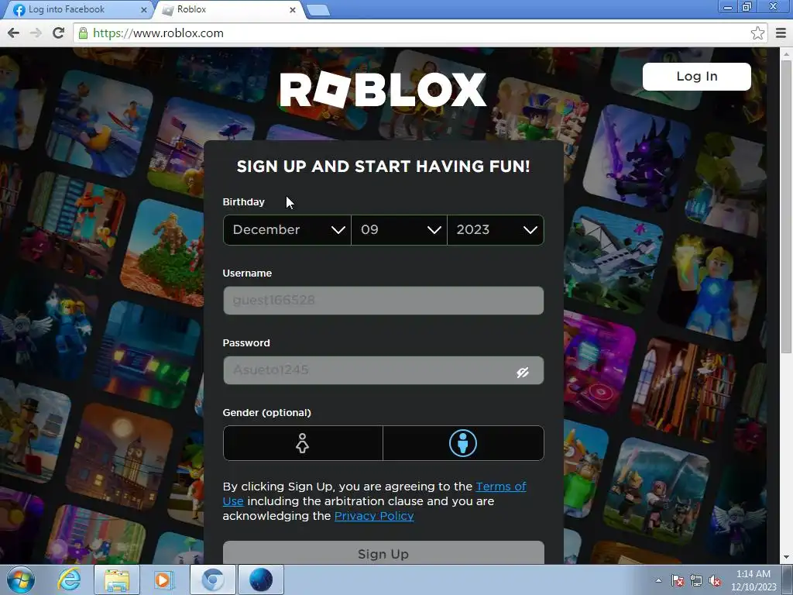793x595 pixels.
Task: Show hidden system tray icons
Action: (658, 580)
